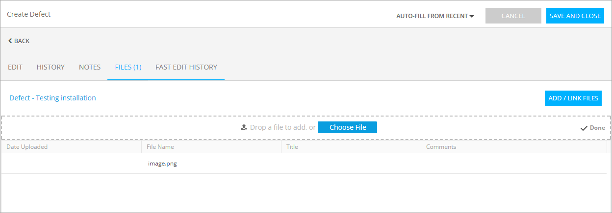The image size is (612, 213).
Task: Click Save and Close
Action: click(x=575, y=16)
